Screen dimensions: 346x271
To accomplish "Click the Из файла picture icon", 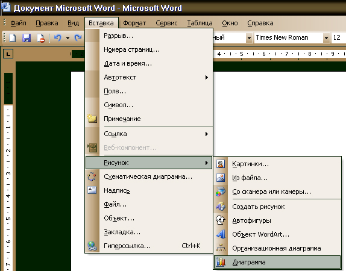I will [221, 178].
